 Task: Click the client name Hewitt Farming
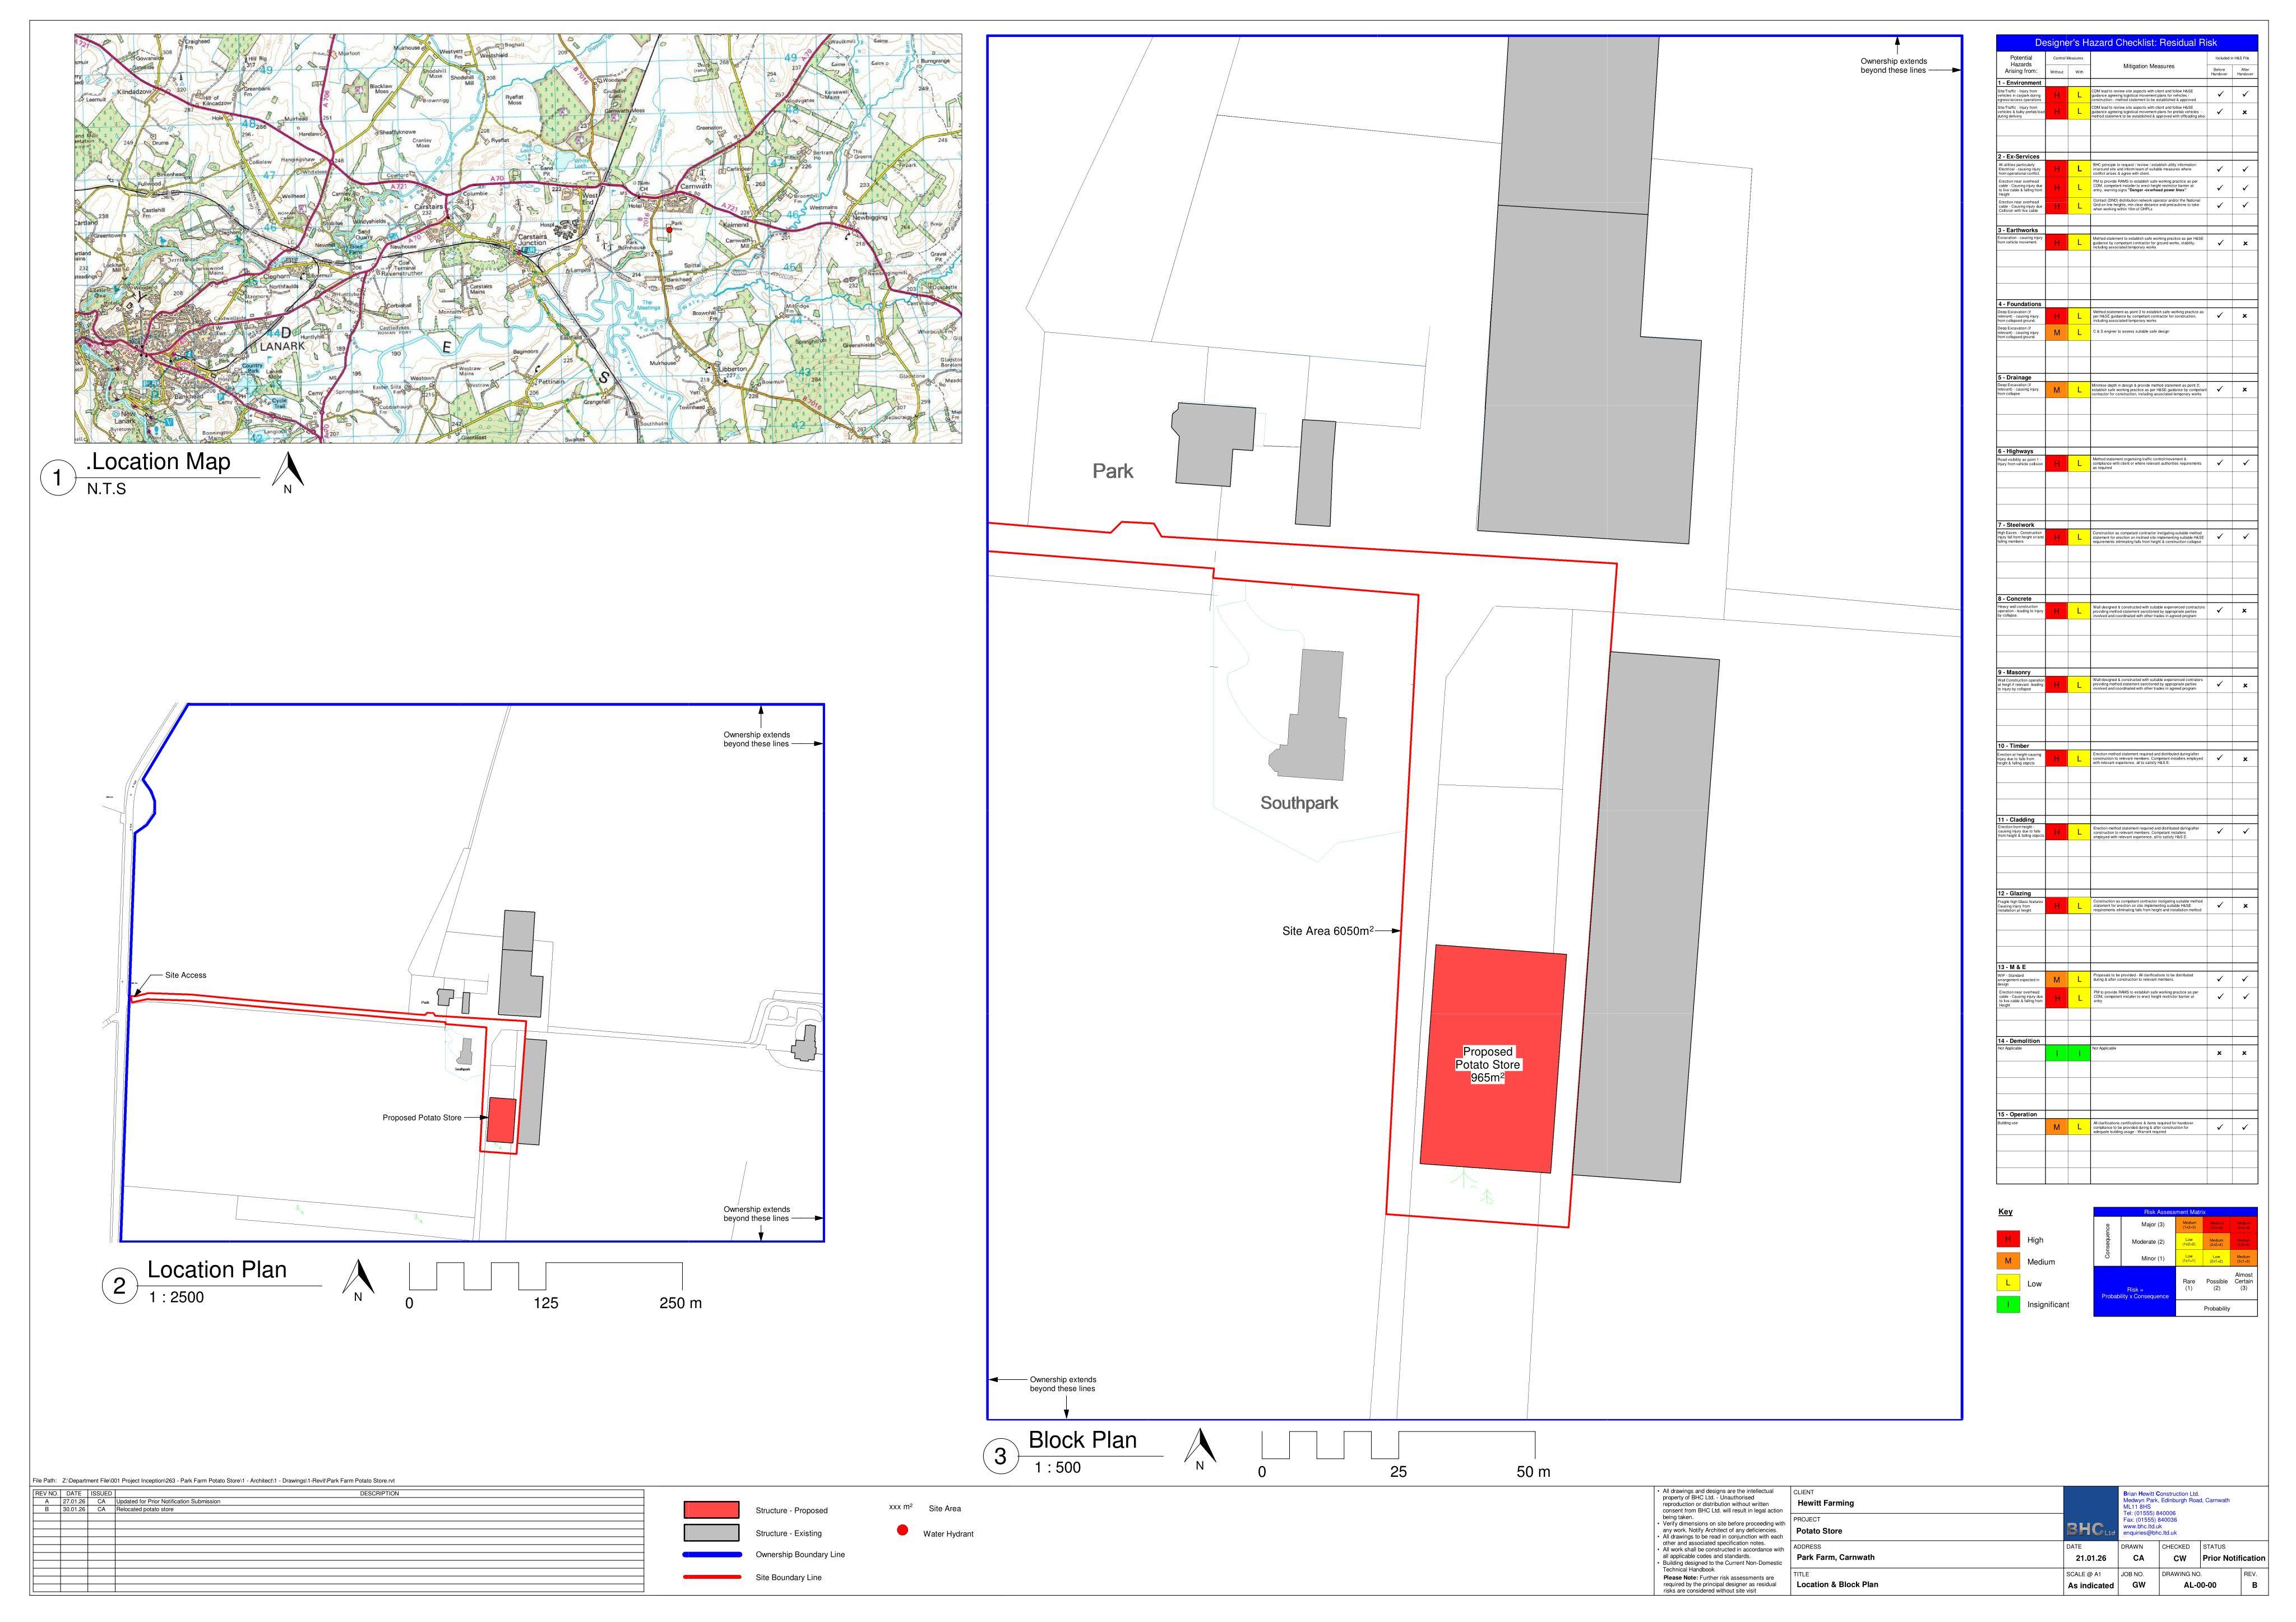coord(1825,1503)
